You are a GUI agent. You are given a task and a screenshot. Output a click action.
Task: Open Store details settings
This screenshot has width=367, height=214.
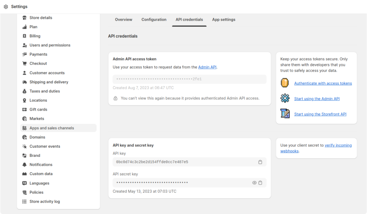coord(41,18)
